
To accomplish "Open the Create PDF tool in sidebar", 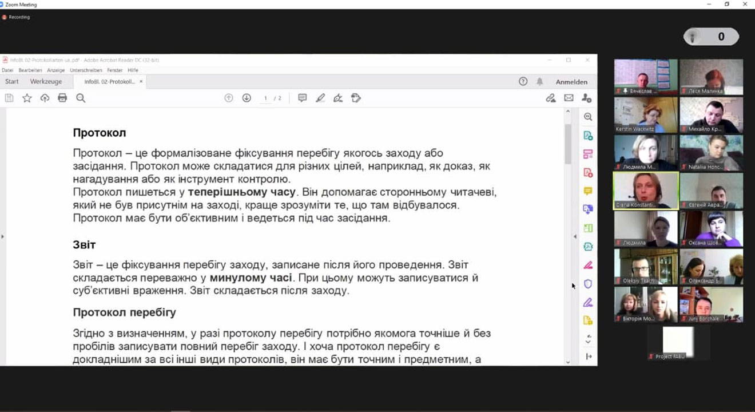I will point(588,172).
